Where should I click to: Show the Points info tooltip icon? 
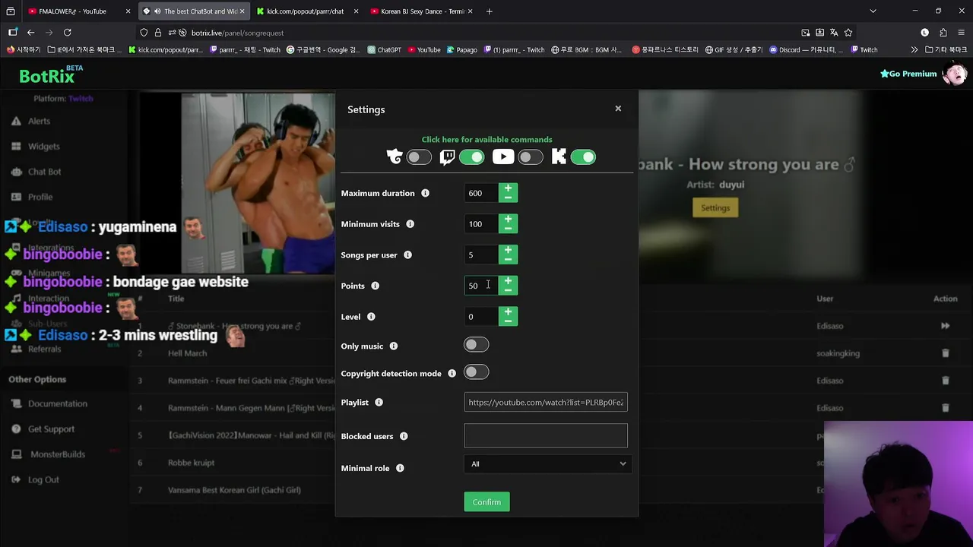coord(375,286)
